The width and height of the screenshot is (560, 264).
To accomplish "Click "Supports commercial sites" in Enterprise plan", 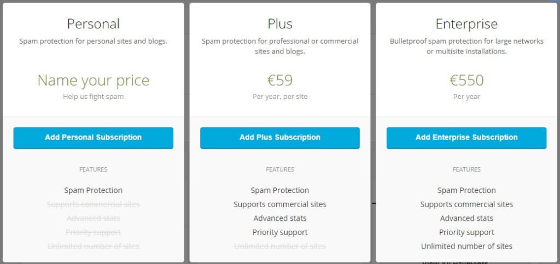I will pos(466,204).
